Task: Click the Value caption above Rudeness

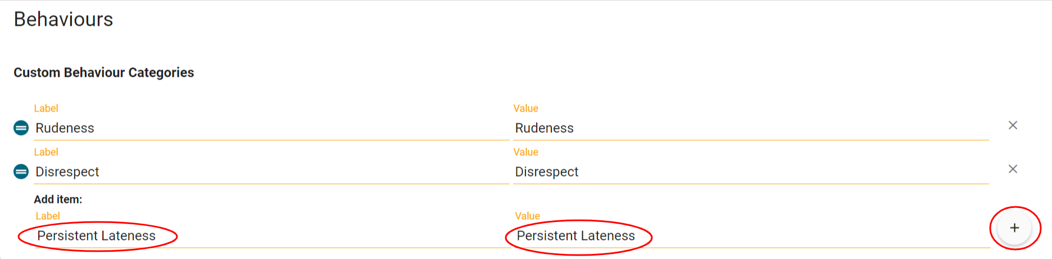Action: click(x=526, y=108)
